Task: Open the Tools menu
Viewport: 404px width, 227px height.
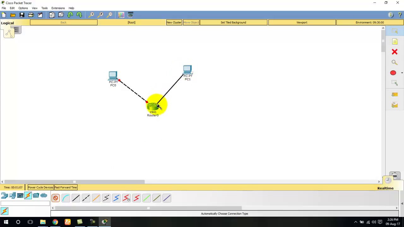Action: (x=44, y=8)
